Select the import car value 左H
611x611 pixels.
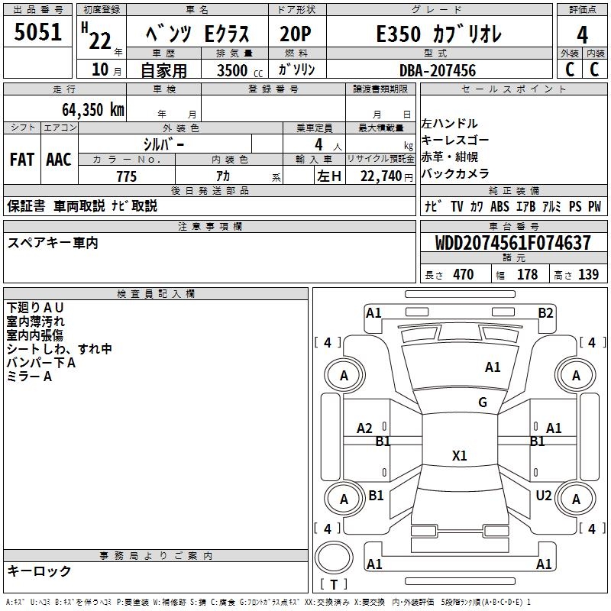coord(329,176)
